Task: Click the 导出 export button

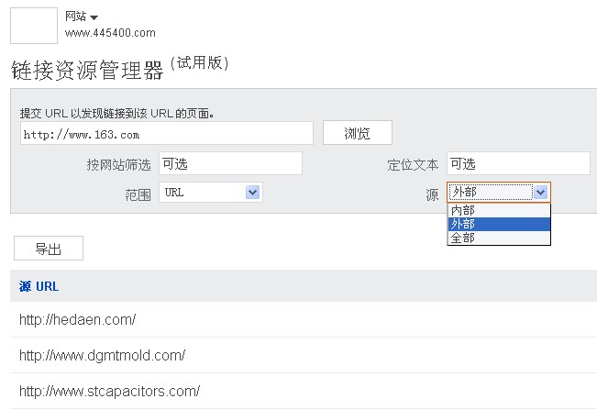Action: (x=49, y=249)
